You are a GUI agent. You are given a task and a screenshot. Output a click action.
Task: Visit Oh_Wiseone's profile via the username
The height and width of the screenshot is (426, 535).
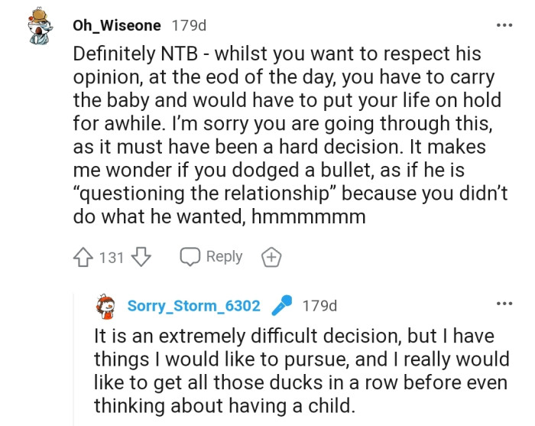tap(117, 25)
